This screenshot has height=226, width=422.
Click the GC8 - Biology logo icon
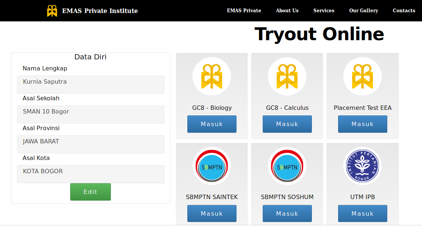[x=212, y=77]
